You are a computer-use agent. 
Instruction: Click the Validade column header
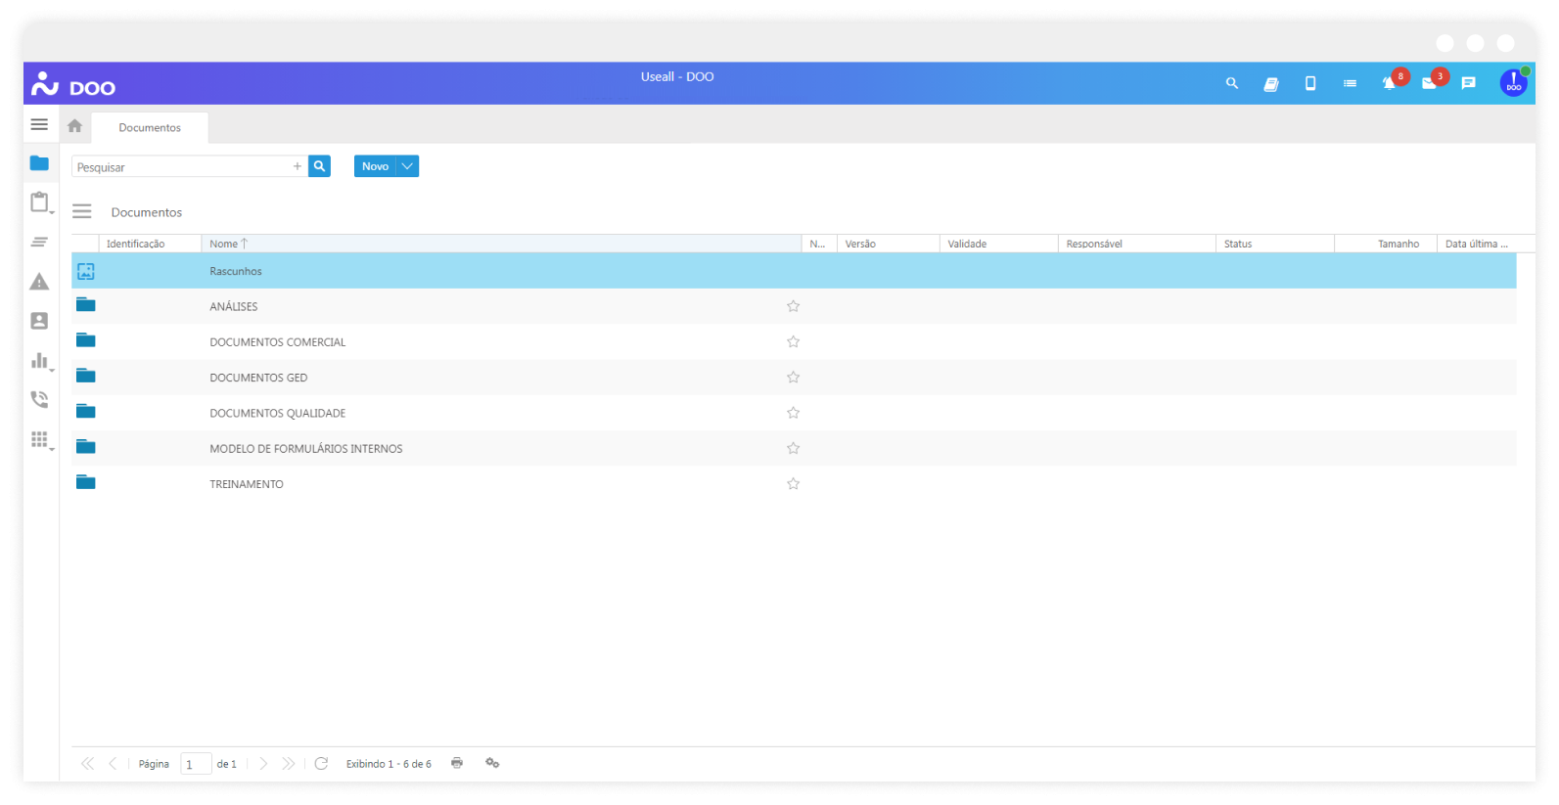tap(998, 244)
